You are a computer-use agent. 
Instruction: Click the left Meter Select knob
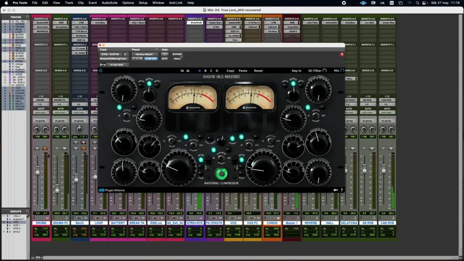(x=149, y=94)
